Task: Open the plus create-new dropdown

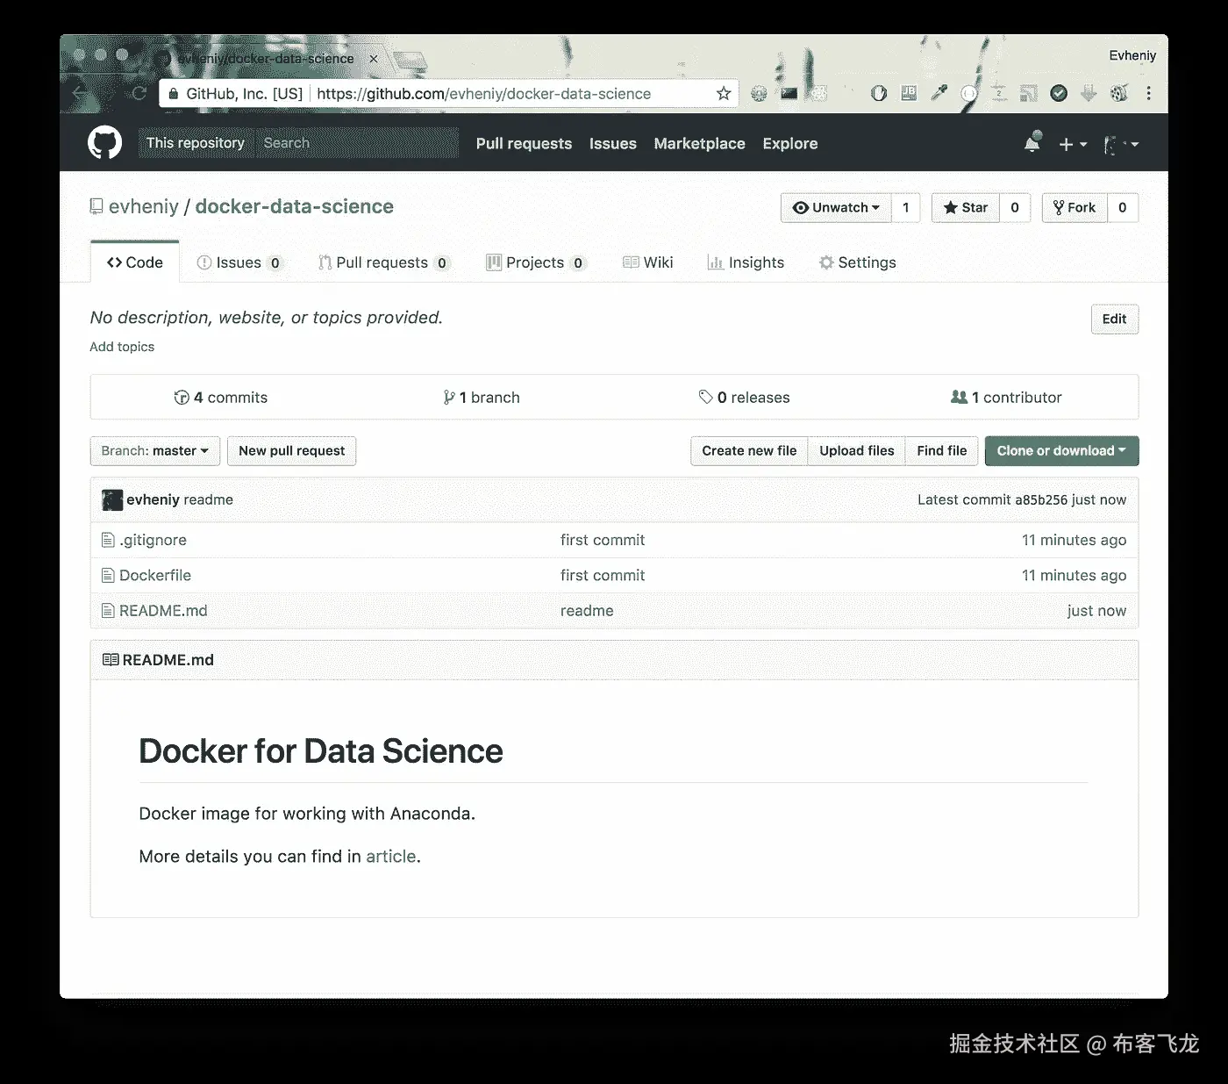Action: (1072, 144)
